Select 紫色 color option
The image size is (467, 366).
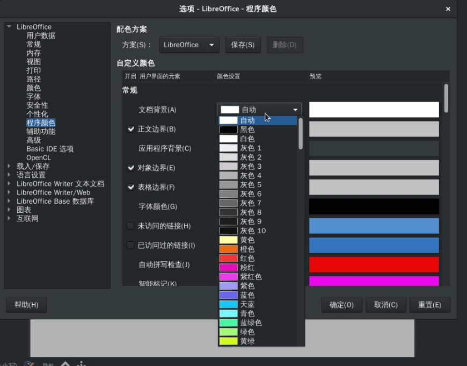click(x=258, y=286)
